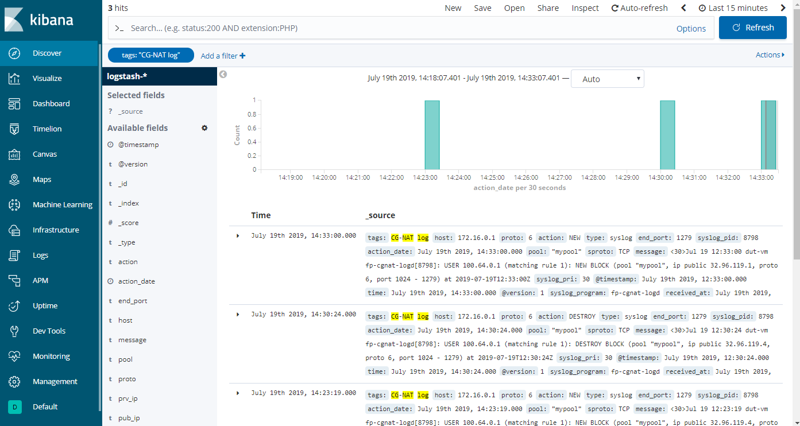The height and width of the screenshot is (426, 800).
Task: Open the APM icon
Action: (x=15, y=280)
